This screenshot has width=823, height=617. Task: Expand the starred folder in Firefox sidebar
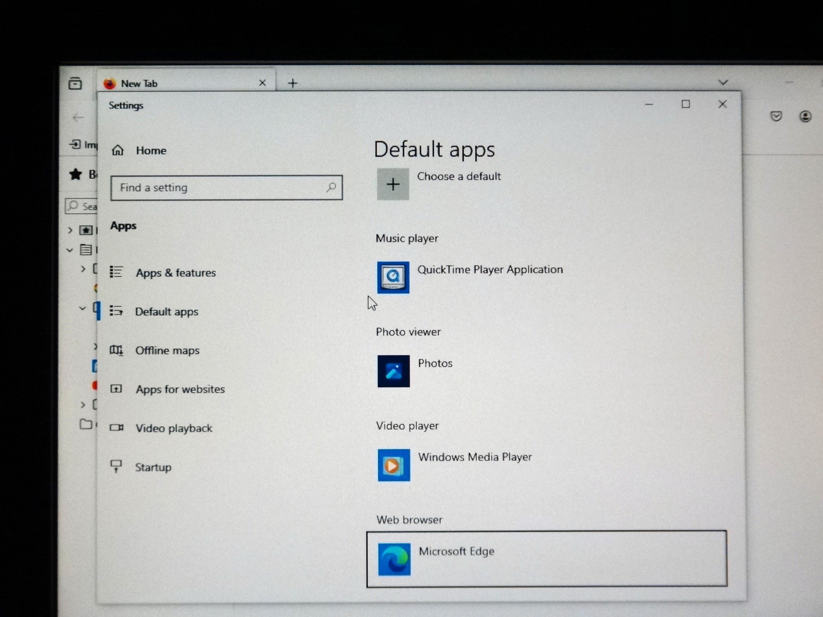click(70, 230)
